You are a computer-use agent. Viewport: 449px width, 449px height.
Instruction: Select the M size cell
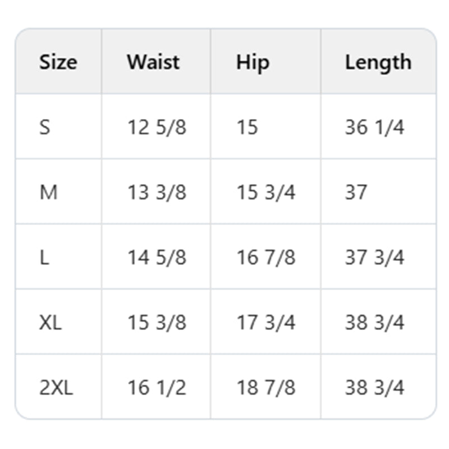[x=48, y=193]
